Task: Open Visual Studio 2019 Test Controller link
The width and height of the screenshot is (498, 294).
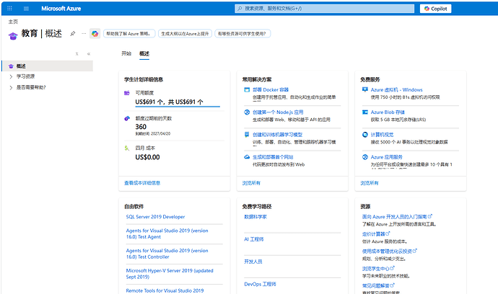Action: click(x=167, y=254)
